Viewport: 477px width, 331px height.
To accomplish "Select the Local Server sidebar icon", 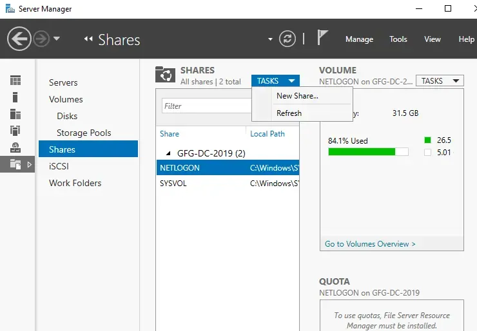I will tap(15, 97).
